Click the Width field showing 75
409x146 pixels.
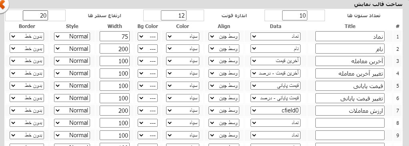pos(114,36)
